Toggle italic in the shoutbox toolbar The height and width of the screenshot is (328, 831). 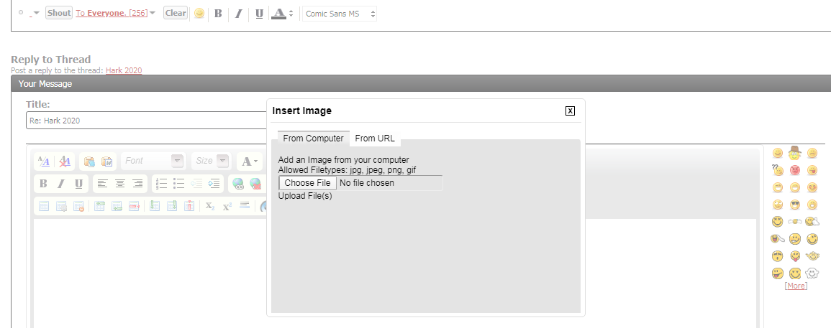tap(239, 14)
